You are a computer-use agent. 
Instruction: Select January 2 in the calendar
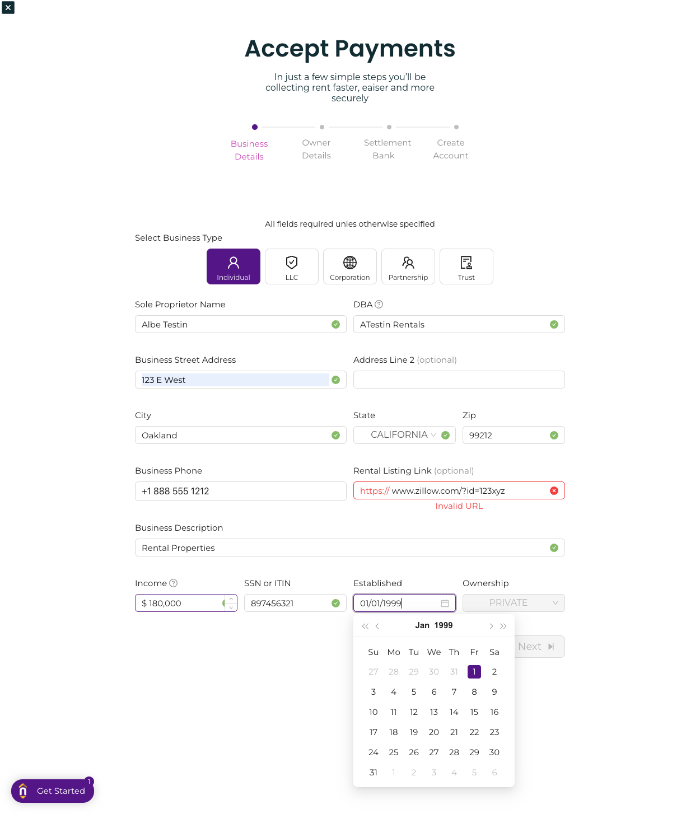coord(494,672)
